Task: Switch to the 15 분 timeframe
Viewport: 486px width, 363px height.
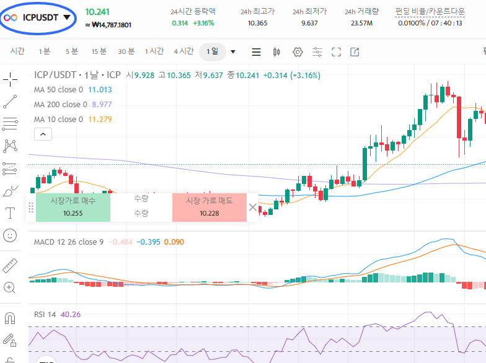Action: click(99, 51)
